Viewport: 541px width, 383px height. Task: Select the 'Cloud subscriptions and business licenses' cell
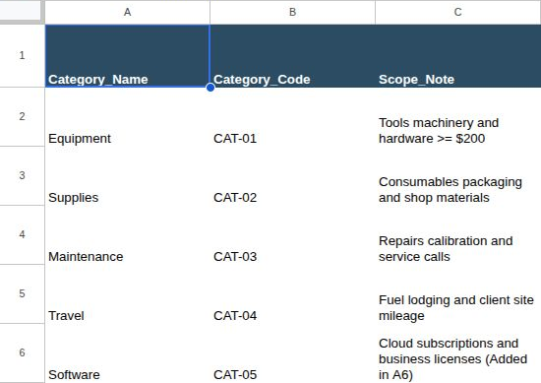point(457,352)
